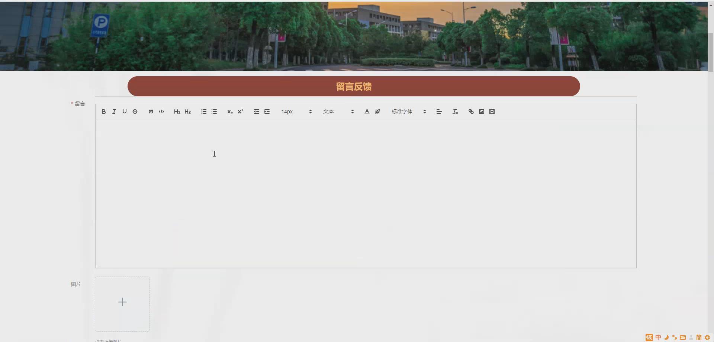Screen dimensions: 714x342
Task: Toggle italic formatting
Action: click(114, 112)
